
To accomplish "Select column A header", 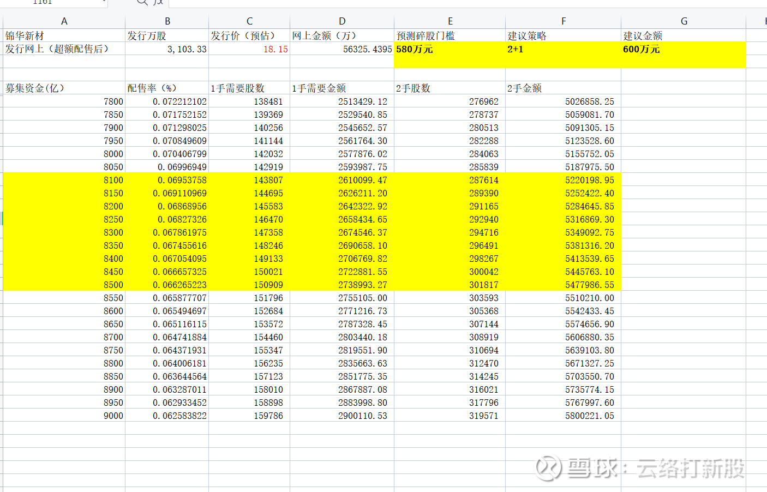I will point(64,21).
